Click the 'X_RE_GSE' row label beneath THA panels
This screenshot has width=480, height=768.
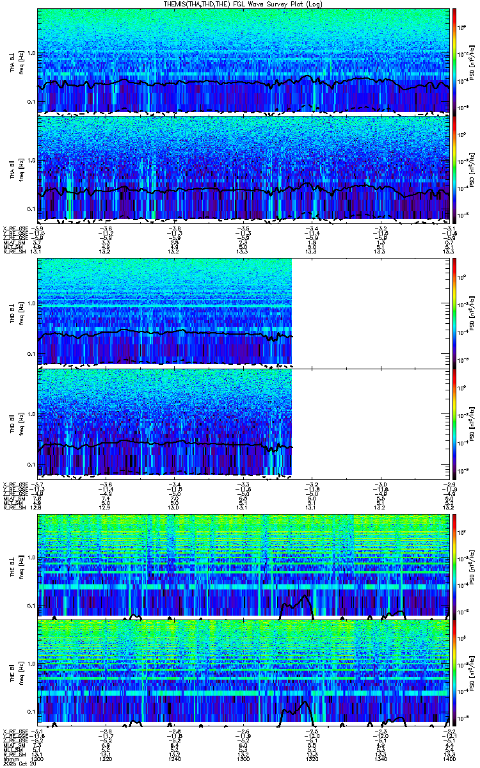16,228
